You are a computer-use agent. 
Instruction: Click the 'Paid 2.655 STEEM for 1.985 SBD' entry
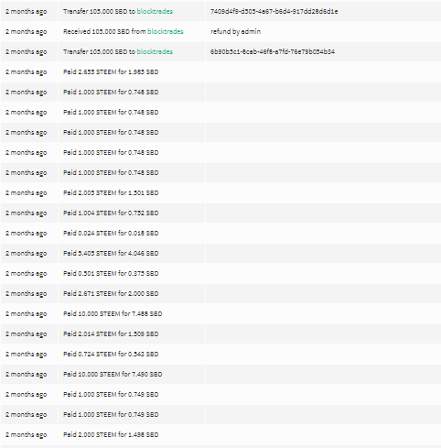coord(111,72)
